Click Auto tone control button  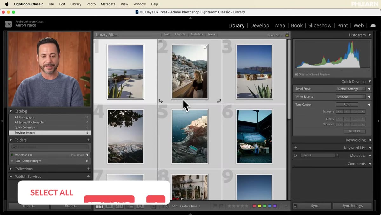tap(347, 104)
